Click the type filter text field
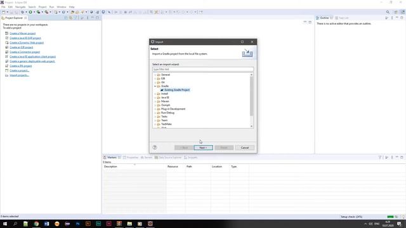The height and width of the screenshot is (228, 406). coord(203,69)
